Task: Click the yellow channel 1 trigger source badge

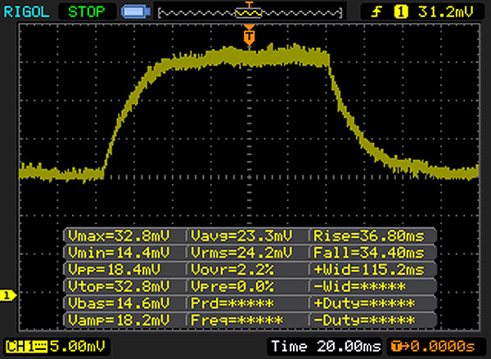Action: [402, 12]
